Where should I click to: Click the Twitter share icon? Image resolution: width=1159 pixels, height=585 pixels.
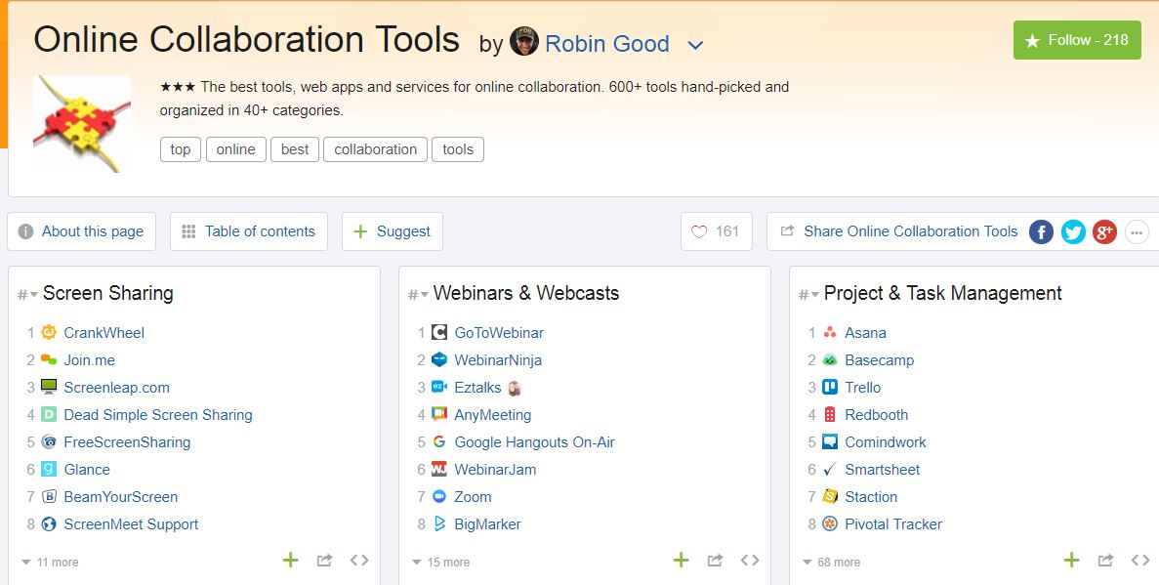coord(1073,231)
